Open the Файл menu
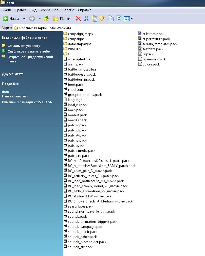Image resolution: width=205 pixels, height=256 pixels. [7, 10]
